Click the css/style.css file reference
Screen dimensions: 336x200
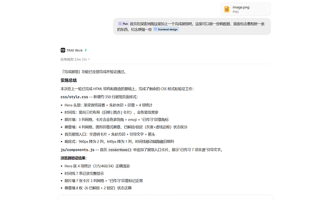[74, 97]
